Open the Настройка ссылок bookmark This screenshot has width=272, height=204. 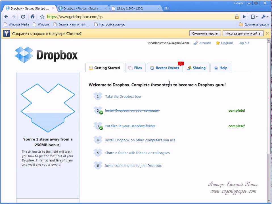110,24
